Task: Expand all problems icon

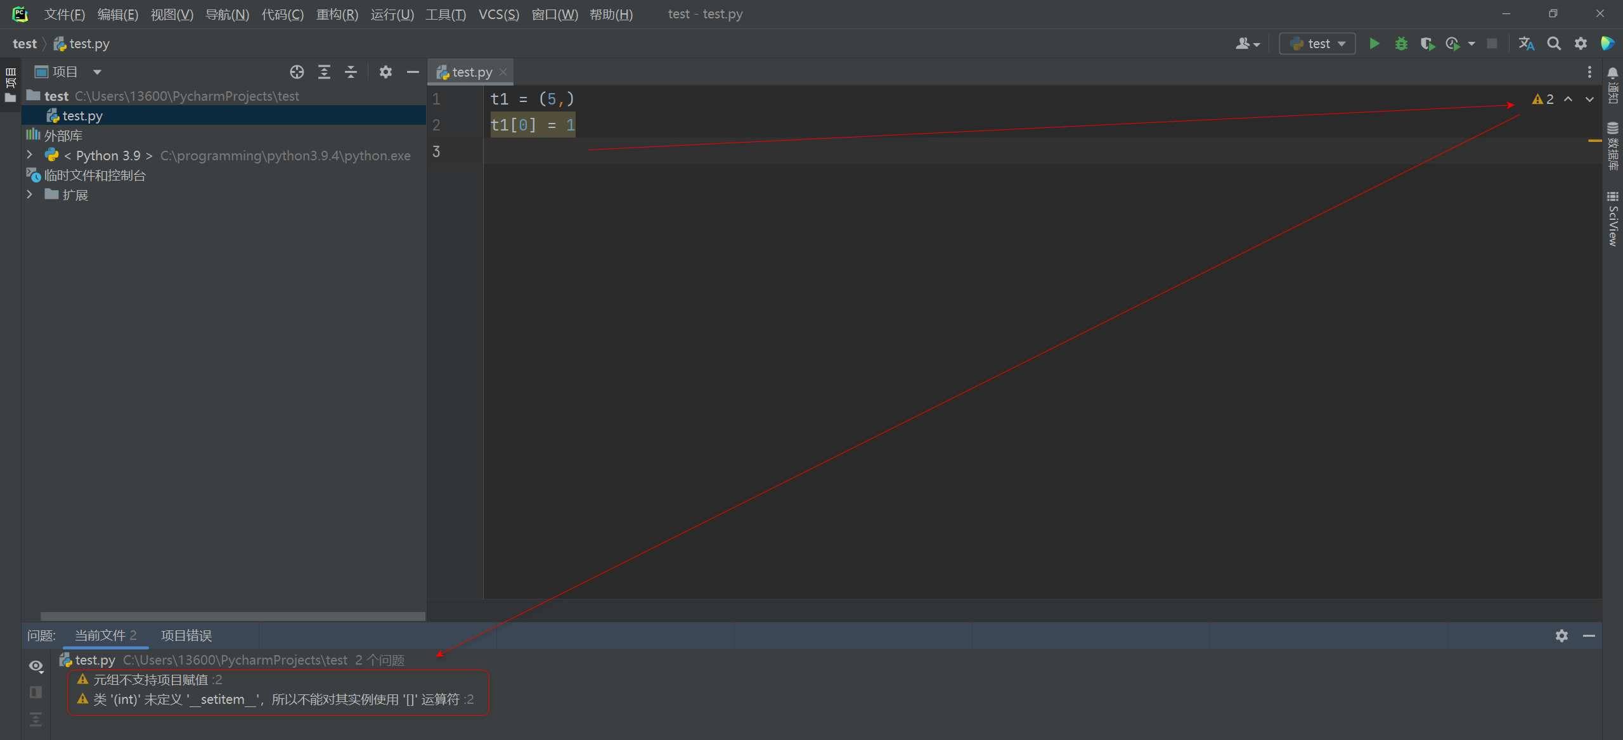Action: click(x=36, y=719)
